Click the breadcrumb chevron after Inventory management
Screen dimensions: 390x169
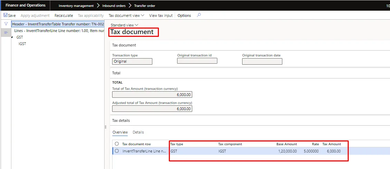[98, 6]
